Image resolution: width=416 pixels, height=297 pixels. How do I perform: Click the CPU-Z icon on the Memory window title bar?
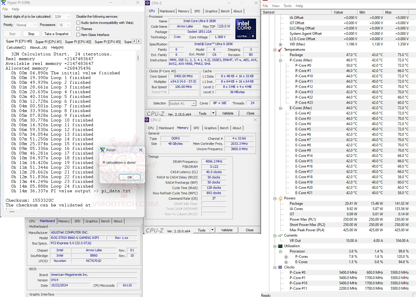(146, 120)
